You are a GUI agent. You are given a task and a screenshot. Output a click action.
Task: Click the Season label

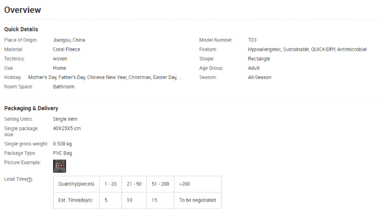click(x=208, y=77)
